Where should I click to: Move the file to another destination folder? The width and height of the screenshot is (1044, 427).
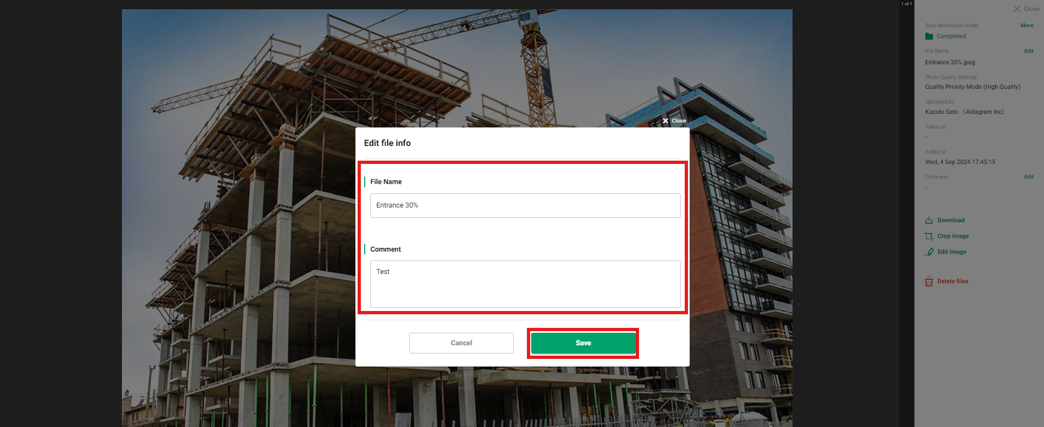[1027, 26]
